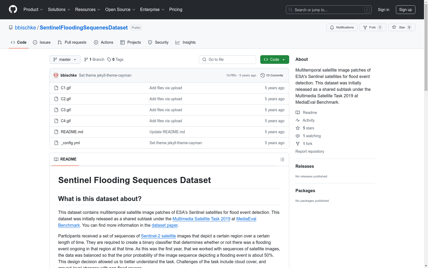This screenshot has width=428, height=268.
Task: Open the Actions tab
Action: pyautogui.click(x=104, y=42)
